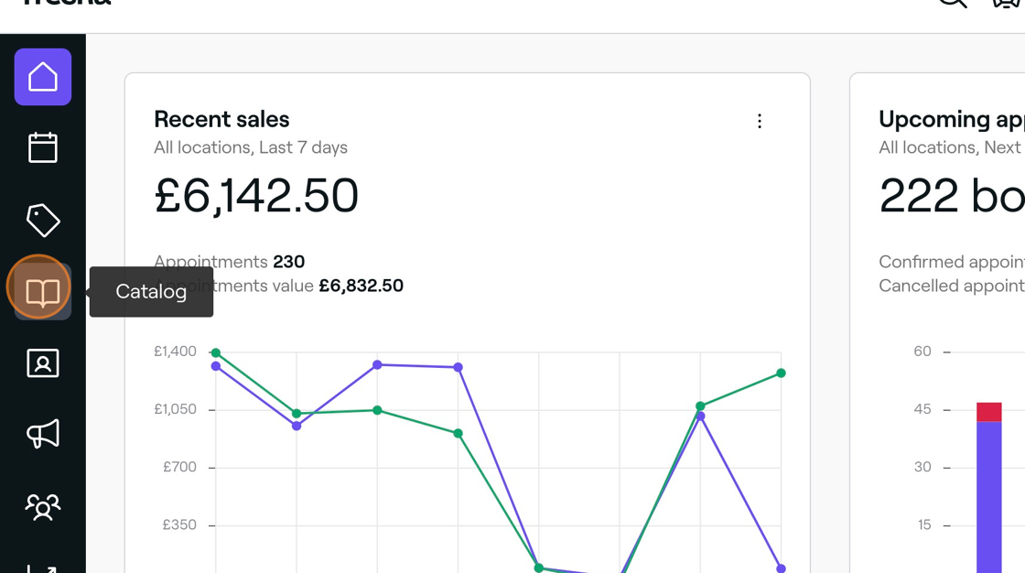Image resolution: width=1025 pixels, height=573 pixels.
Task: Open Recent sales three-dot options menu
Action: [x=759, y=121]
